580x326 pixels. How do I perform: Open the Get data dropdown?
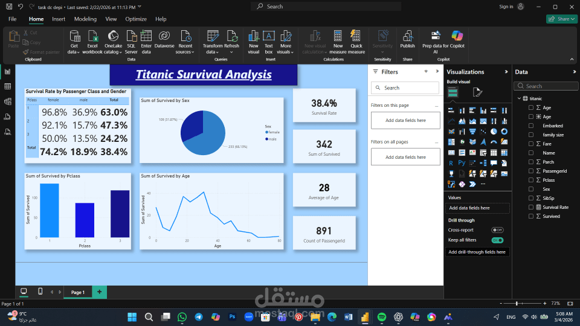tap(74, 52)
